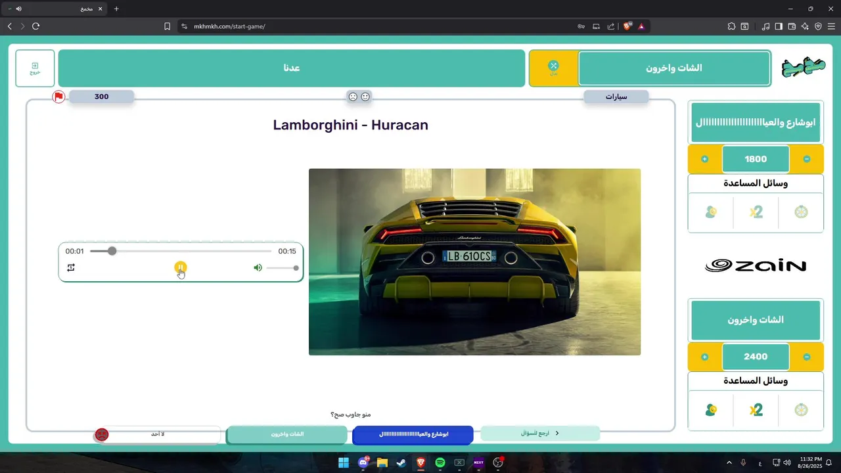The height and width of the screenshot is (473, 841).
Task: Click the exit button at top left
Action: click(35, 68)
